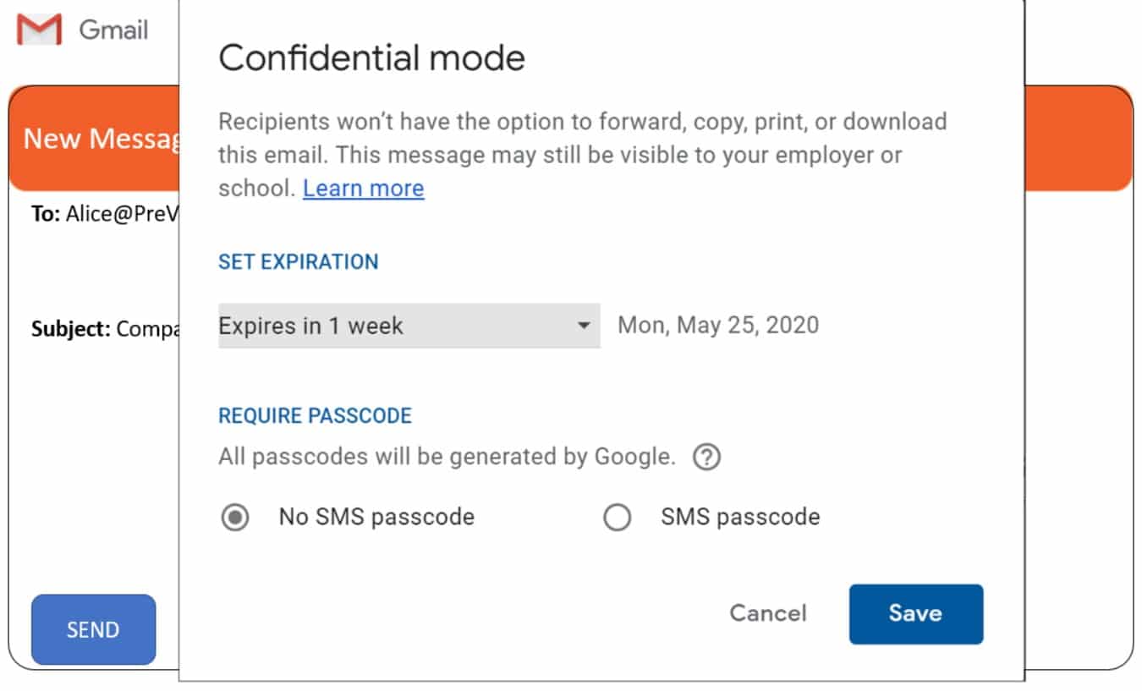Save the confidential mode settings

pyautogui.click(x=915, y=613)
